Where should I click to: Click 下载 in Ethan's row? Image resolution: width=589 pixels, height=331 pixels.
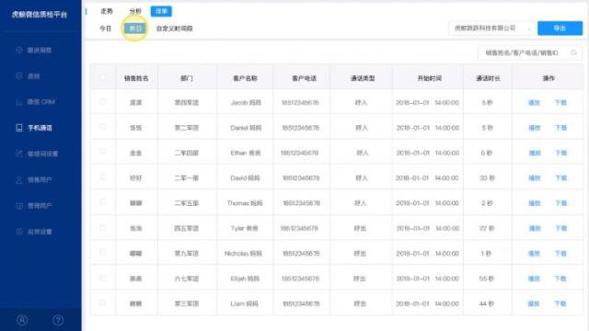(x=560, y=153)
